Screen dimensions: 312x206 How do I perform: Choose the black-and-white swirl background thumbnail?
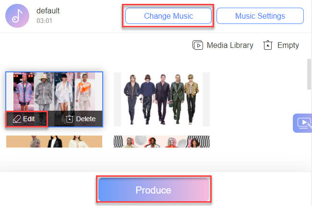(161, 141)
